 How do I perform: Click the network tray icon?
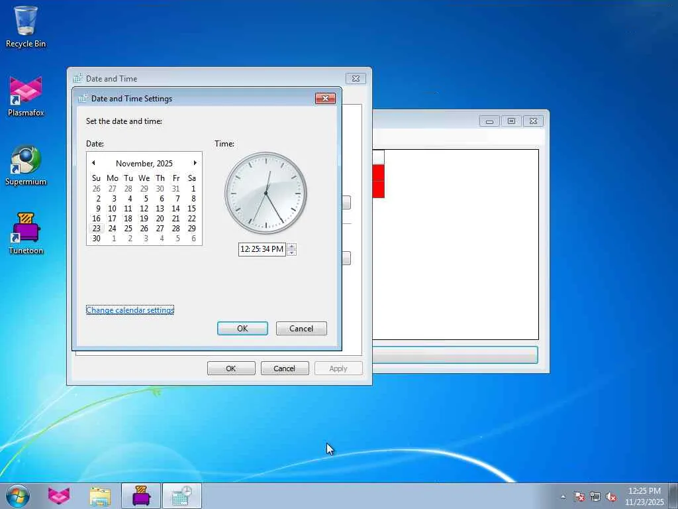pos(595,496)
